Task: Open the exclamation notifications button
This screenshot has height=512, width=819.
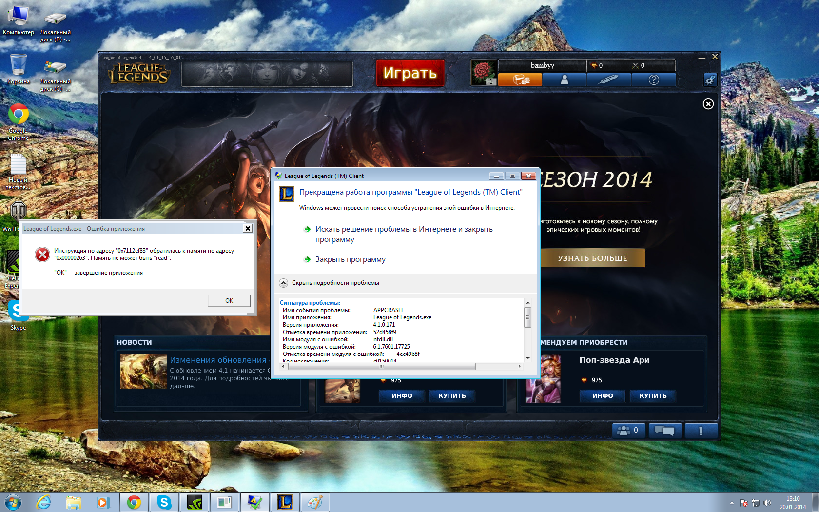Action: coord(701,431)
